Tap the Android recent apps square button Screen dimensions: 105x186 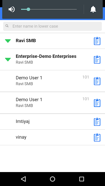tap(82, 179)
